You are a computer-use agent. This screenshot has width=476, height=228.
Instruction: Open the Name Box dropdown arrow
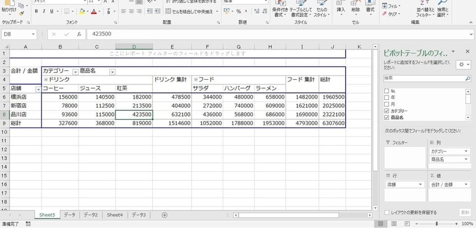click(x=33, y=35)
